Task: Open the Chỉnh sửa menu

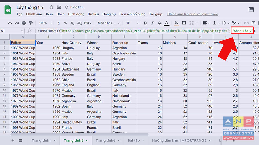Action: click(x=34, y=14)
